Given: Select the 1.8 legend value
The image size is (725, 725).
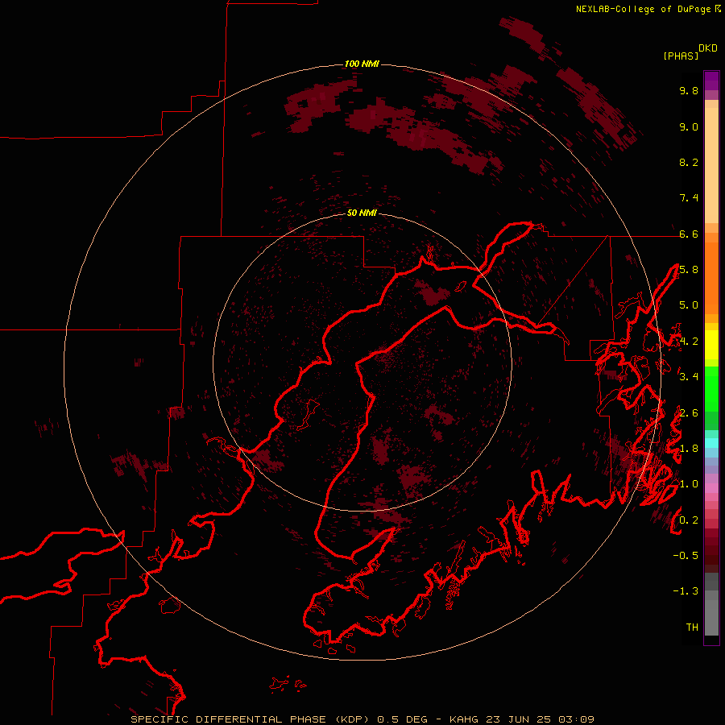Looking at the screenshot, I should [x=689, y=449].
